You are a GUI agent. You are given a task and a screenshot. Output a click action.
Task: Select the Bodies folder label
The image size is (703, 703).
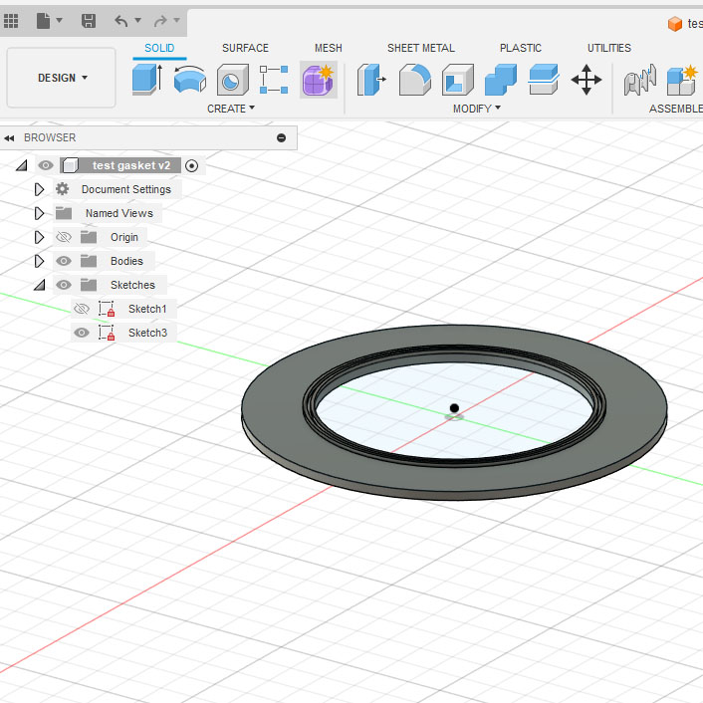126,261
